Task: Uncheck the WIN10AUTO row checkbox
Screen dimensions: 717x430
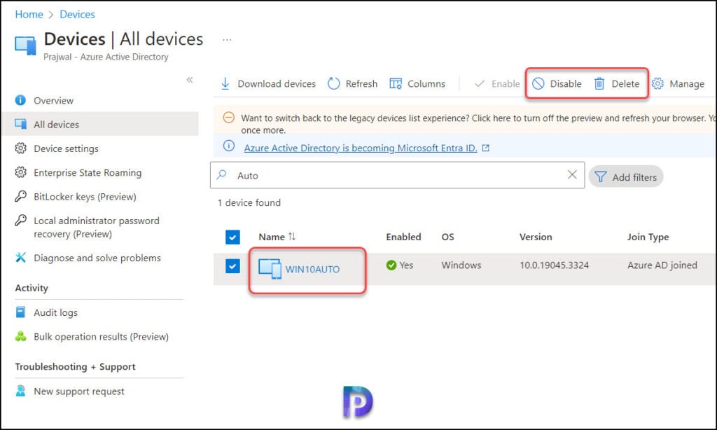Action: point(232,266)
